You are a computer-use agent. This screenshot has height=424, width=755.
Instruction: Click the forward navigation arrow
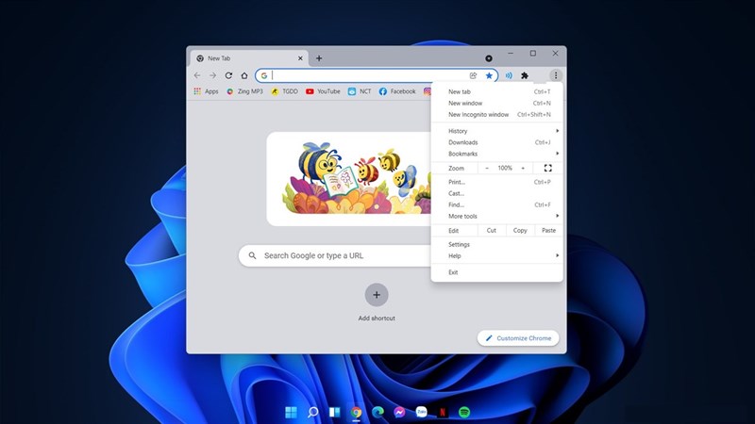point(213,75)
